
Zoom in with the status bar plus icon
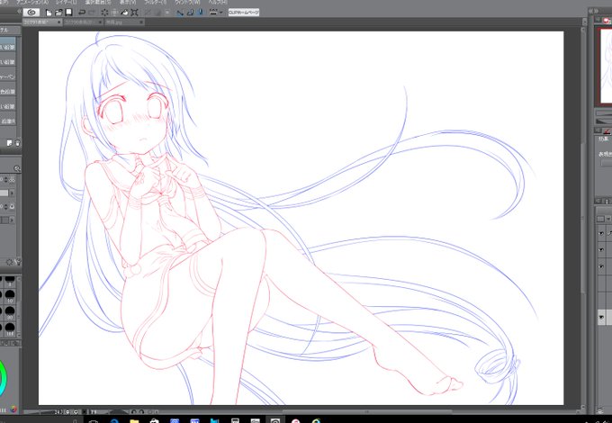tap(76, 411)
